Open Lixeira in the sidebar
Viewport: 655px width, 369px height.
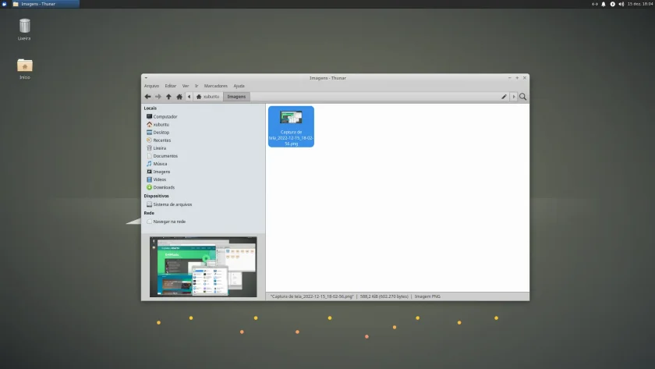159,148
